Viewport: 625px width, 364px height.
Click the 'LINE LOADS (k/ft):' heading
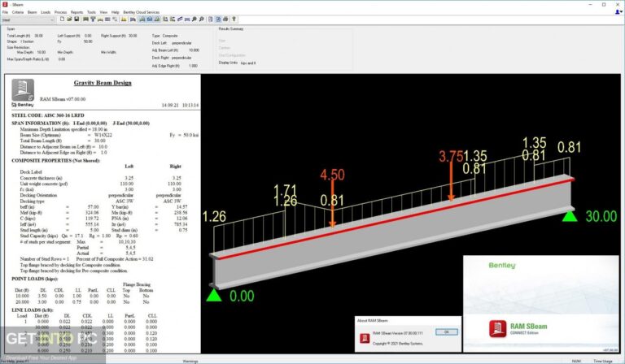coord(33,310)
